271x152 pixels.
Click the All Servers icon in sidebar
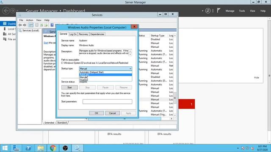pos(5,34)
